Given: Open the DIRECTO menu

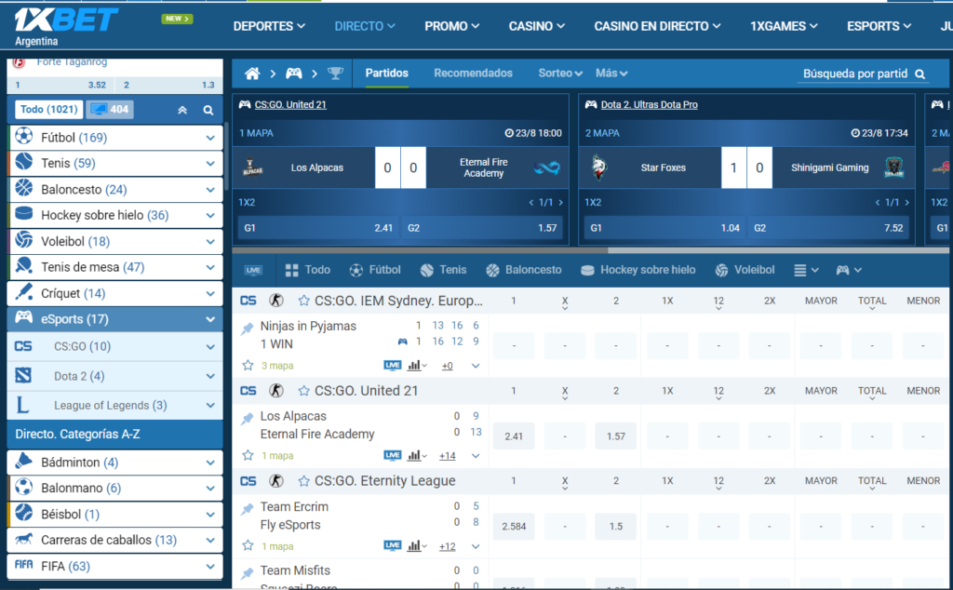Looking at the screenshot, I should (x=365, y=26).
